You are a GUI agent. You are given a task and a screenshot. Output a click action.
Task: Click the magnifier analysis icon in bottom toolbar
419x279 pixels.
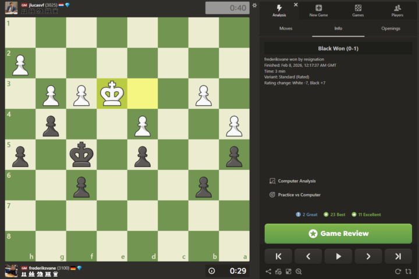point(299,271)
